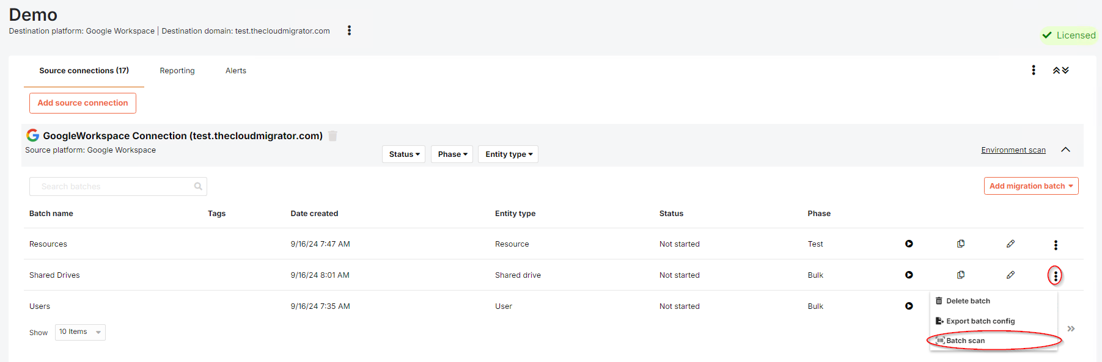Open the source connections panel kebab menu
The height and width of the screenshot is (362, 1102).
point(1034,70)
